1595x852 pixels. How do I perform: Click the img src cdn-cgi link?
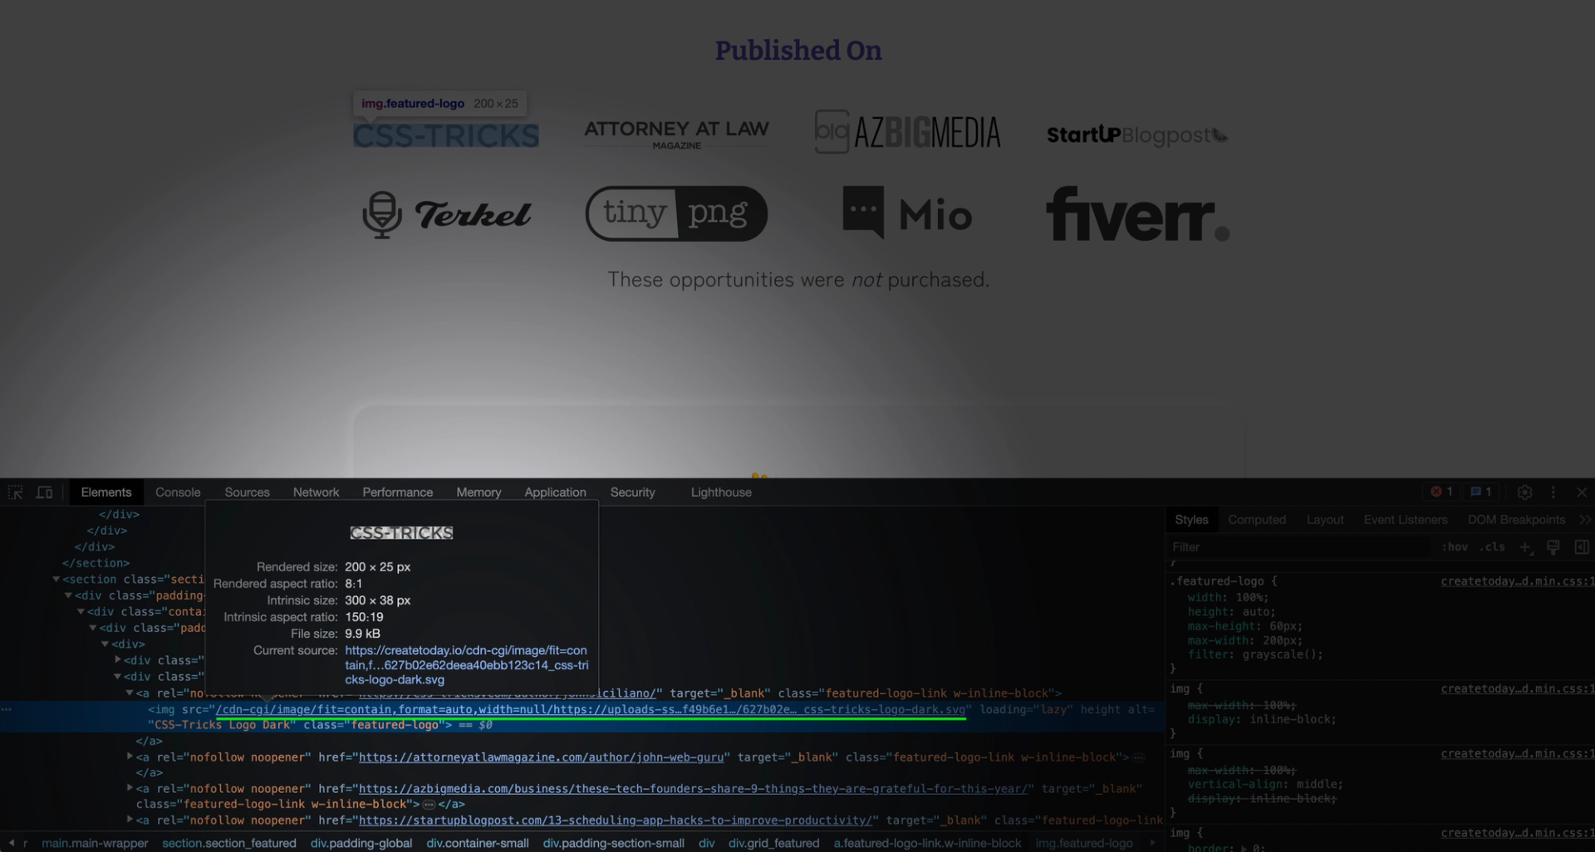coord(591,710)
